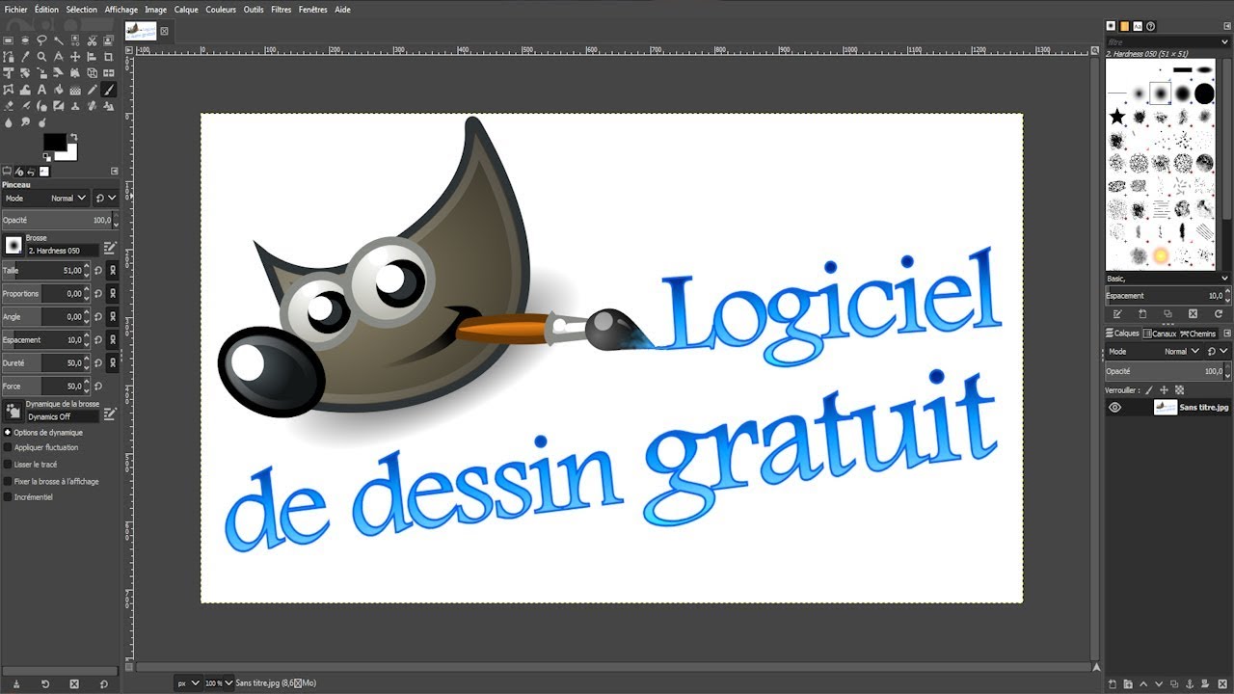
Task: Refresh the brushes list
Action: (x=1219, y=314)
